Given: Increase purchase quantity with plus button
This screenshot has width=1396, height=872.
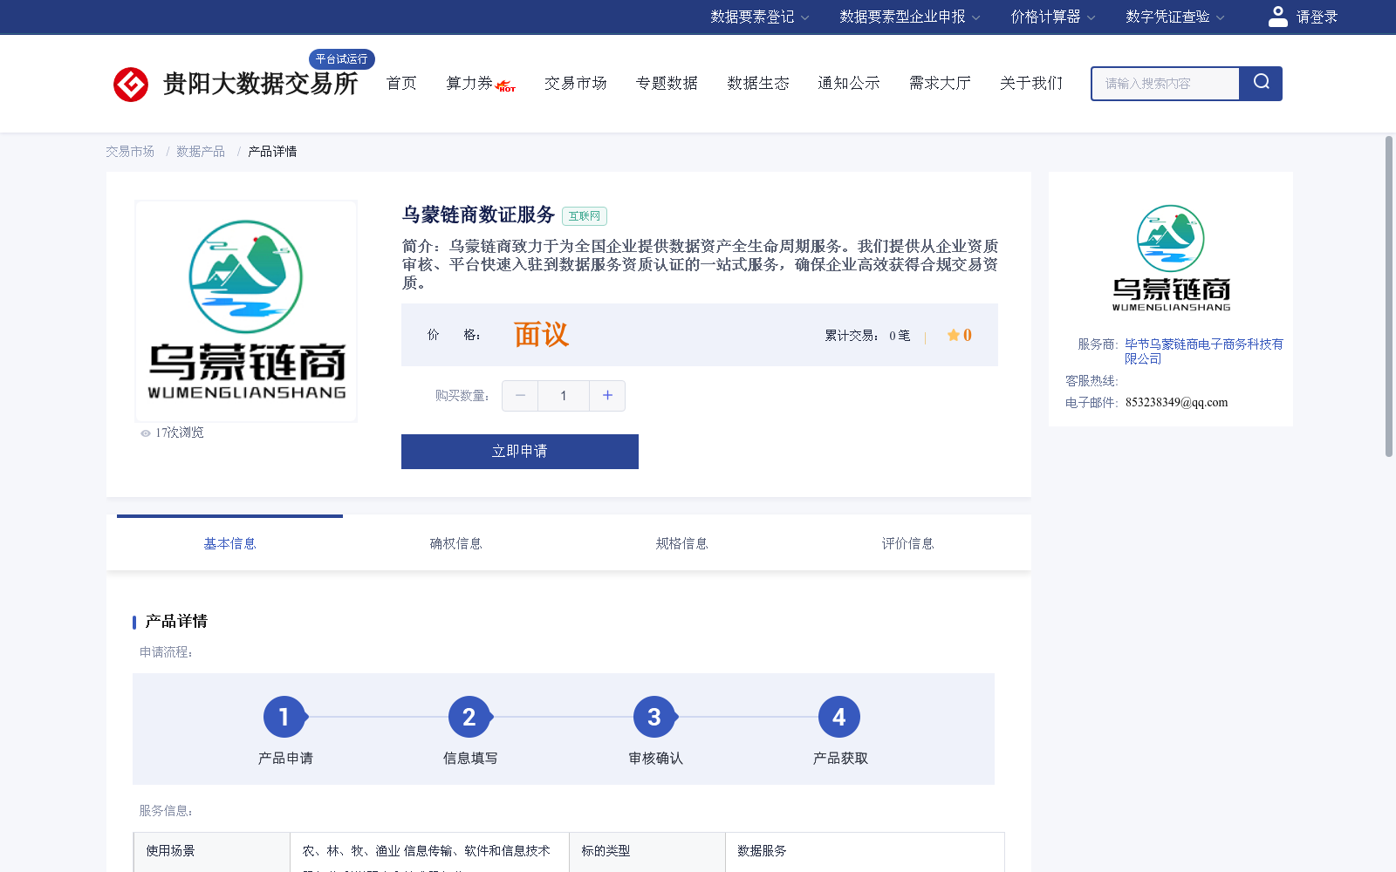Looking at the screenshot, I should (x=607, y=396).
